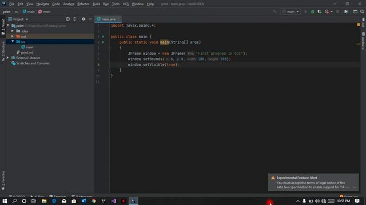Expand the External Libraries node

tap(7, 58)
